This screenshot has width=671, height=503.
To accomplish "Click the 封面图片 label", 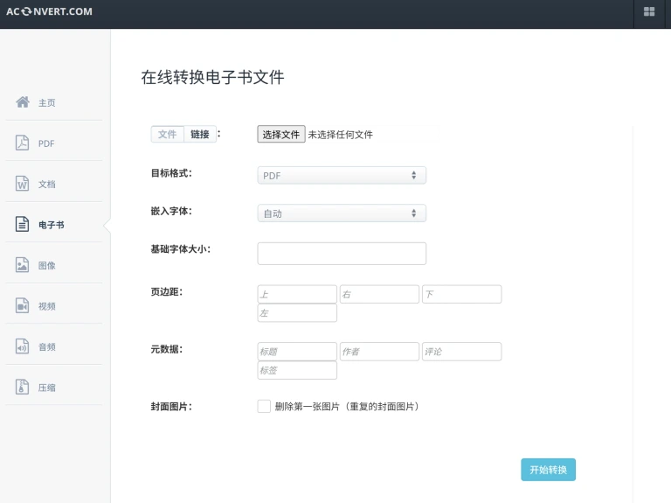I will click(171, 407).
